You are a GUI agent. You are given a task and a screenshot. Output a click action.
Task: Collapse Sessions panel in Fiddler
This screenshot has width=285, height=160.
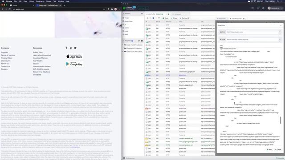124,14
